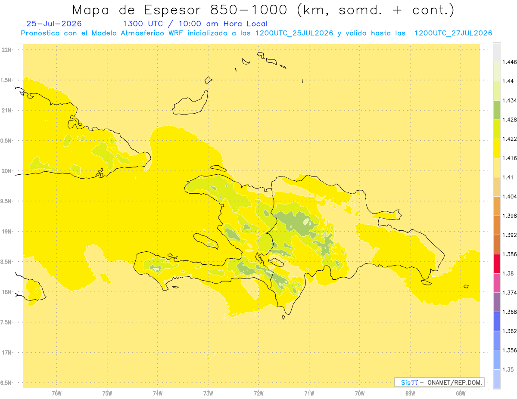
Task: Click the 73W longitude label
Action: point(208,393)
